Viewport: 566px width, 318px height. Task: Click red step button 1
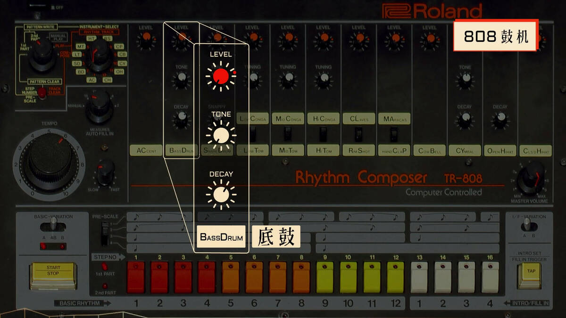coord(136,277)
